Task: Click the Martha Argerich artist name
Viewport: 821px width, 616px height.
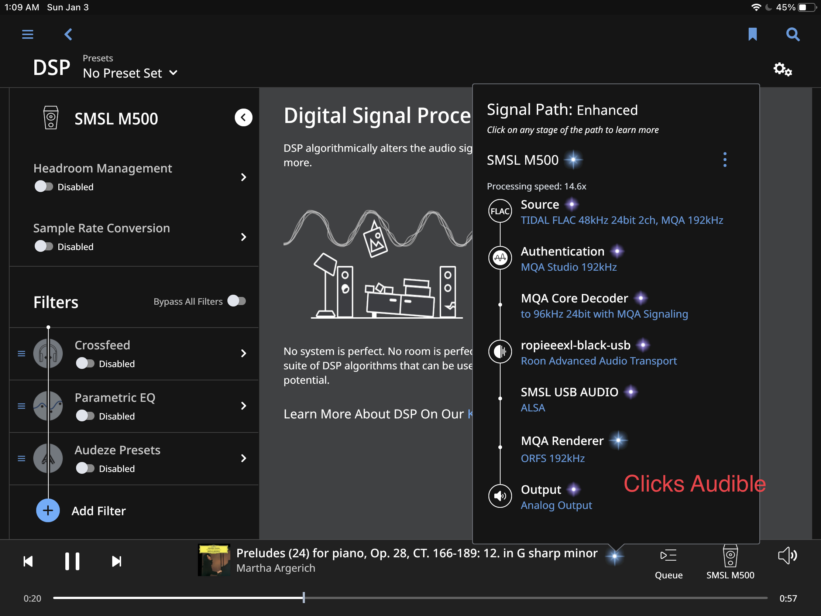Action: 276,568
